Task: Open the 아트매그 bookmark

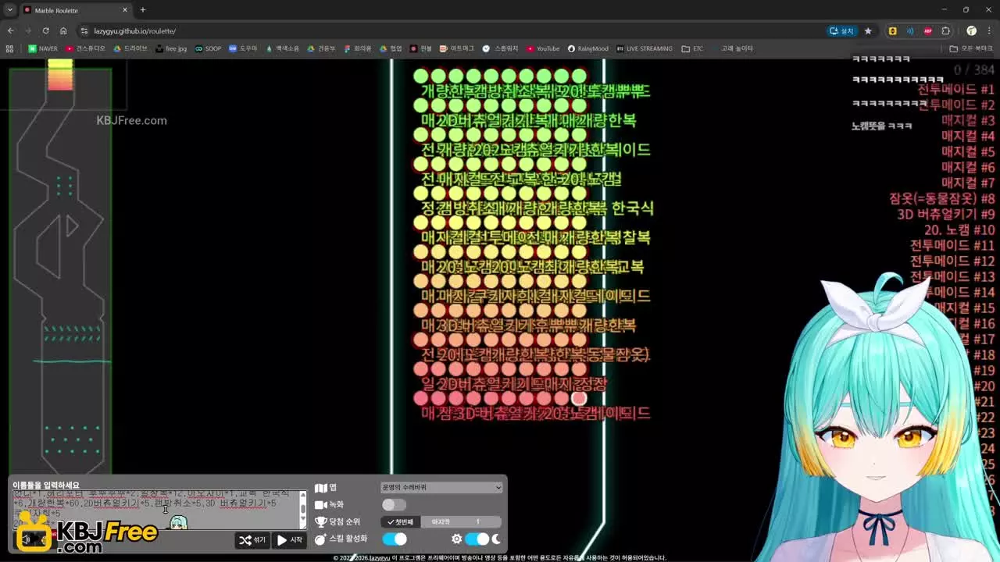Action: pyautogui.click(x=456, y=48)
